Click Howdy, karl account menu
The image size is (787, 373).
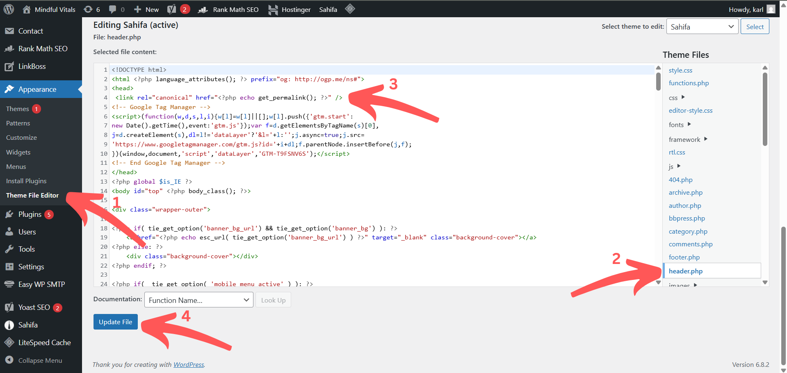click(752, 9)
